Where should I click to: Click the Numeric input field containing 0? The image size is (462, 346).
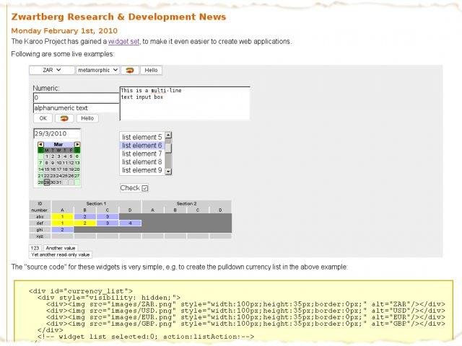tap(76, 98)
